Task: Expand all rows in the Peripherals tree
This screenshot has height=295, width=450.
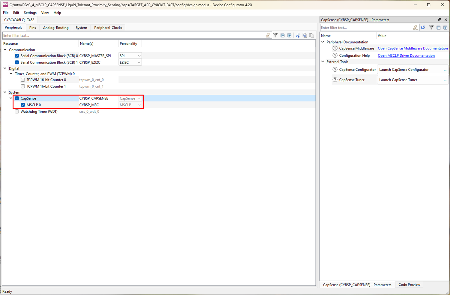Action: [289, 35]
